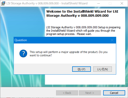The image size is (128, 98).
Task: Click the blue question mark icon
Action: [23, 54]
